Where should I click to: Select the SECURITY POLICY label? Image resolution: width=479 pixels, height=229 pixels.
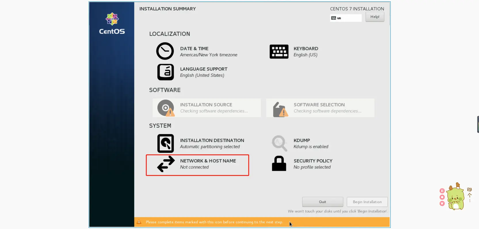click(313, 161)
